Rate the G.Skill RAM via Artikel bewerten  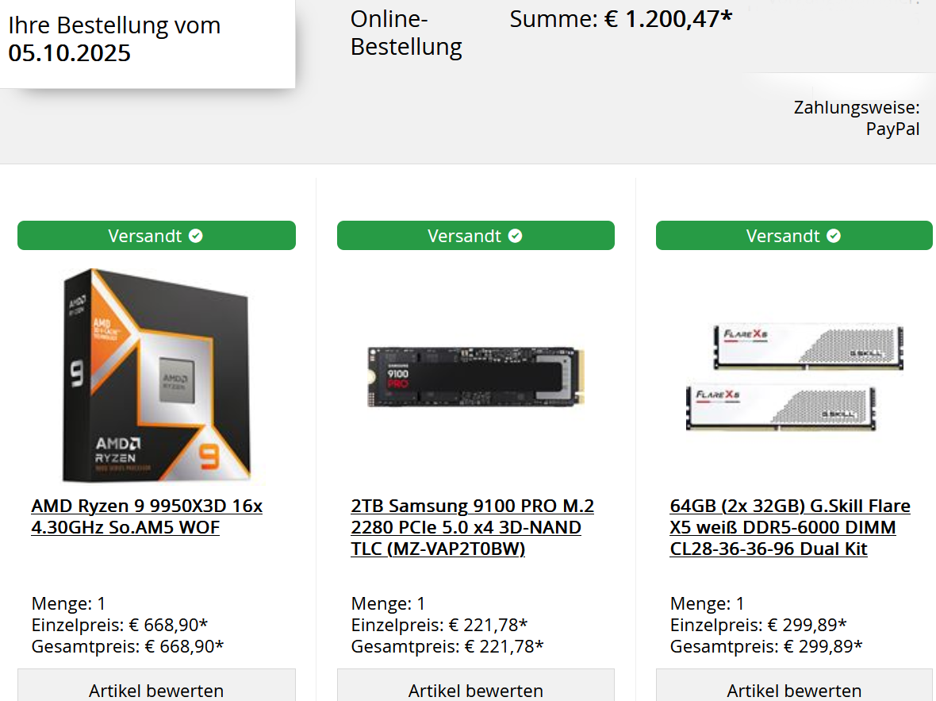click(795, 687)
